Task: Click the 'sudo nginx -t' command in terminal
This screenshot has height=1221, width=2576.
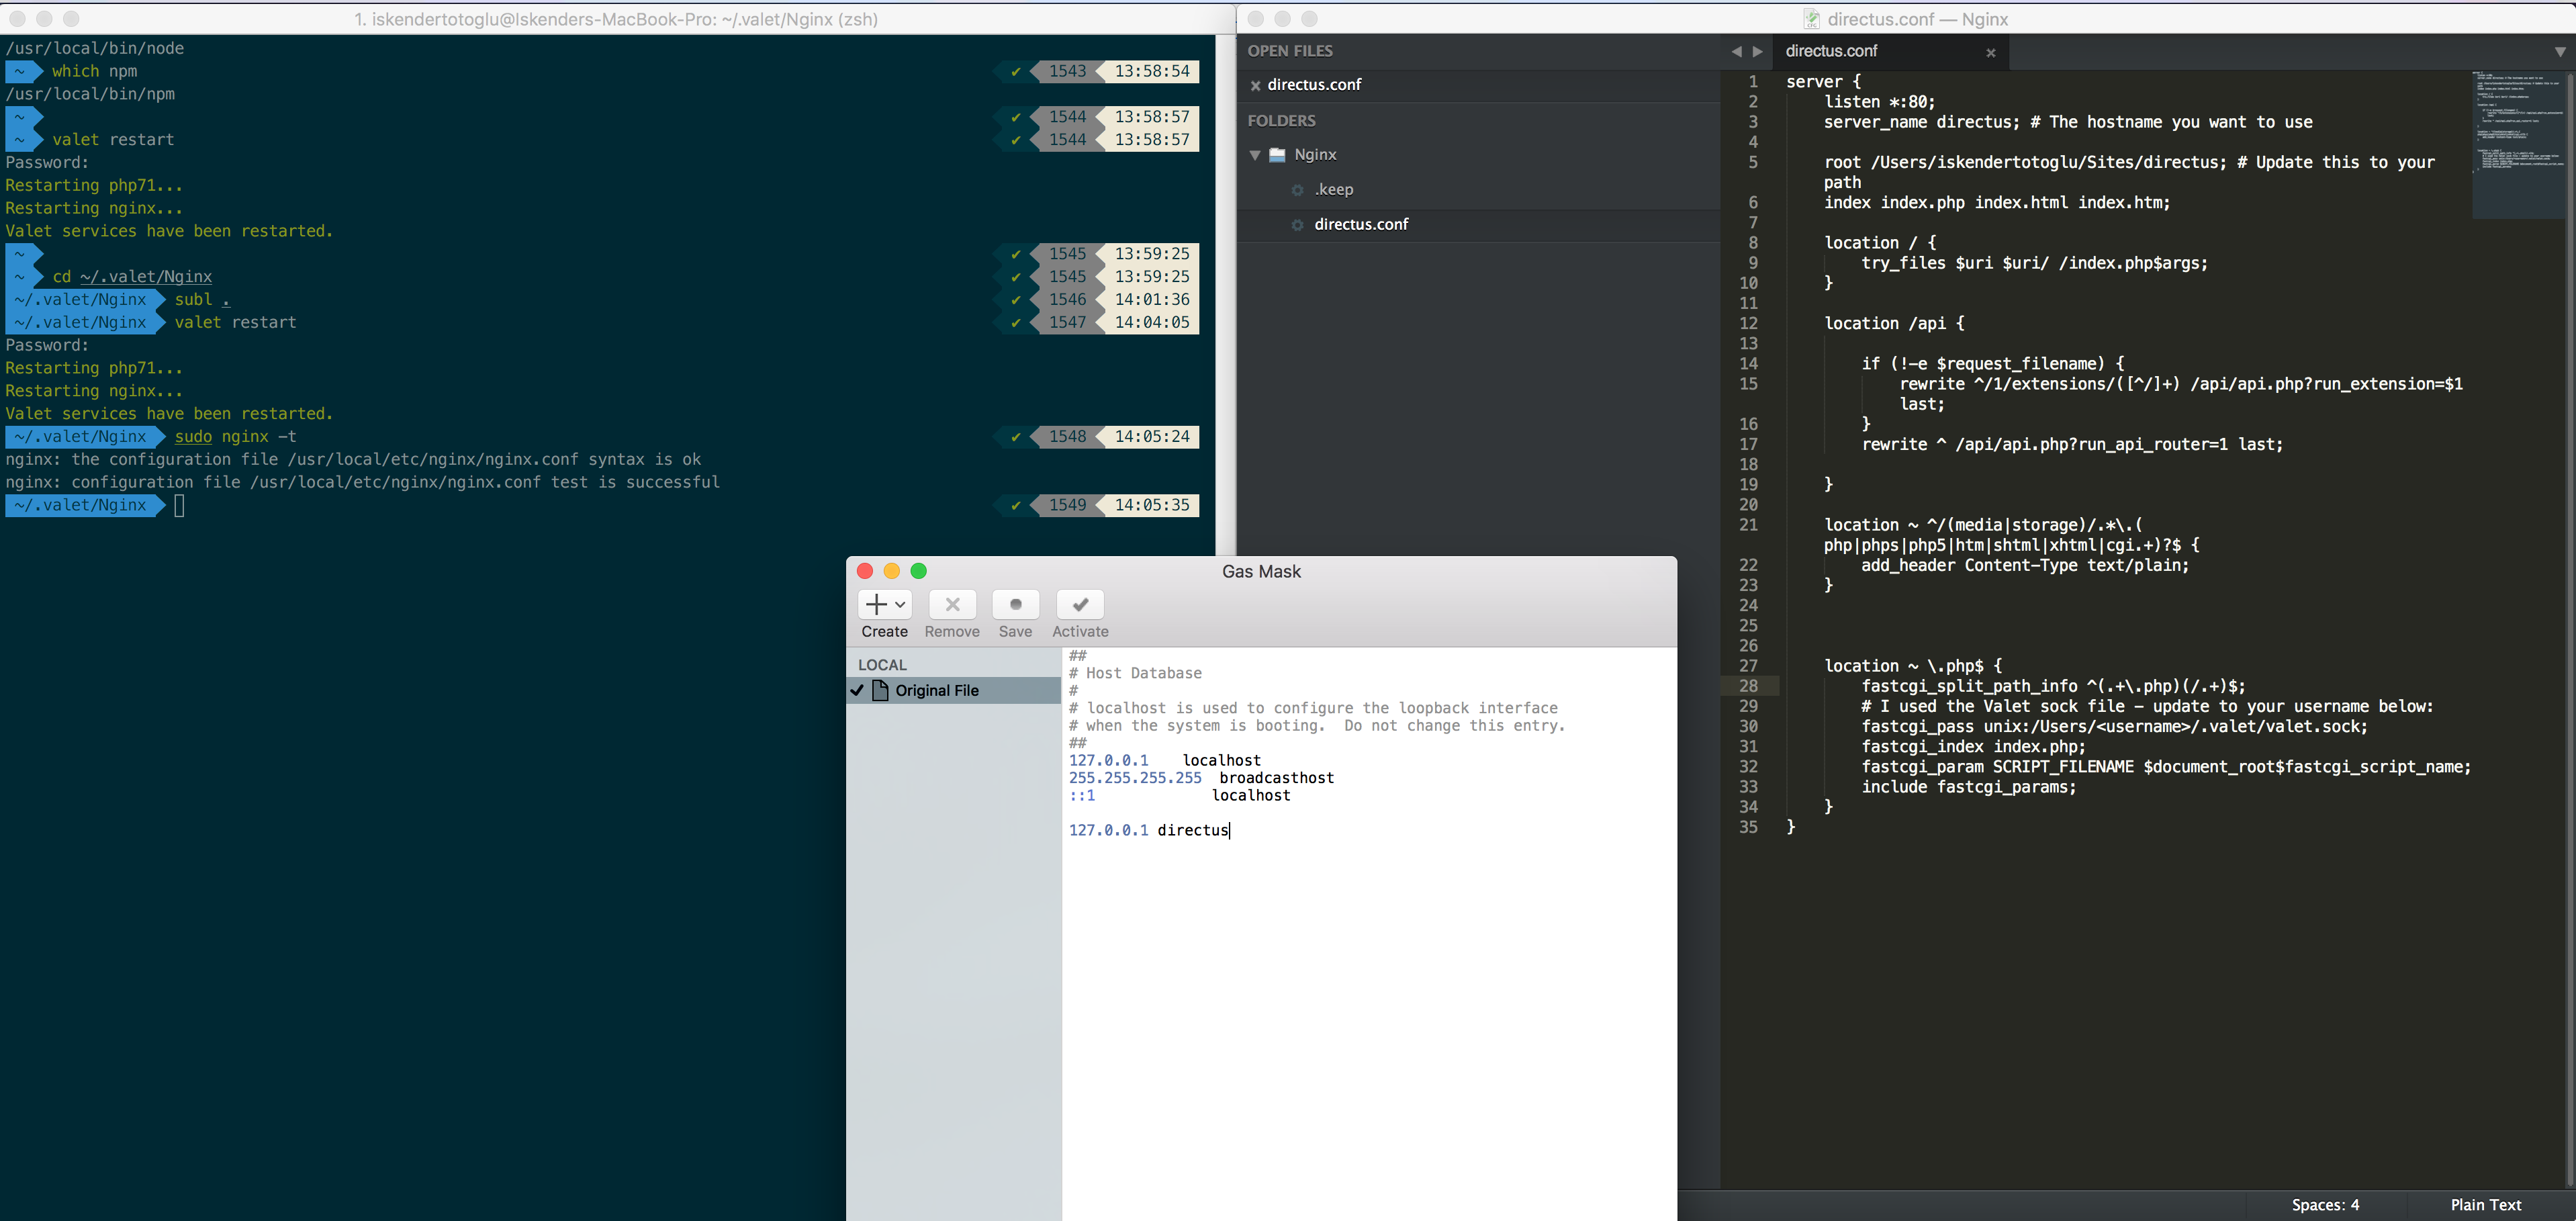Action: pyautogui.click(x=235, y=437)
